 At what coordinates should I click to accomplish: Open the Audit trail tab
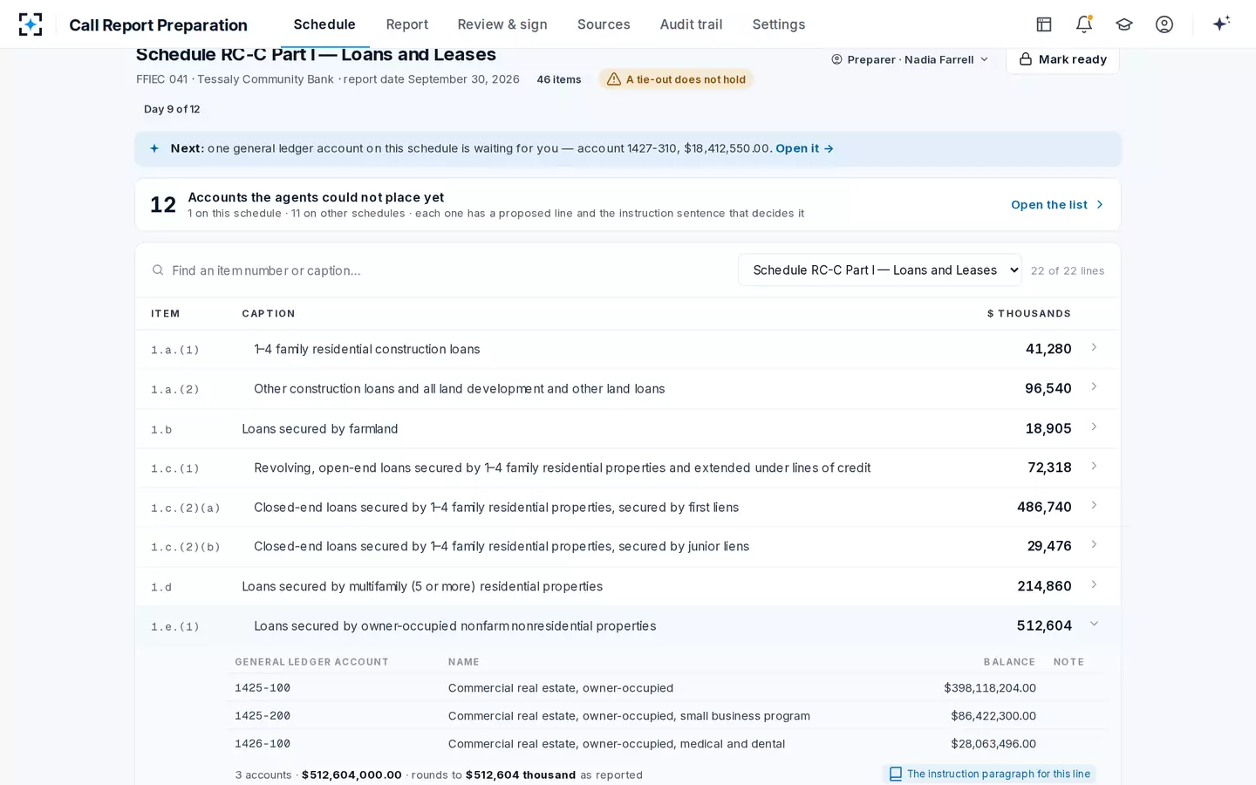click(692, 24)
